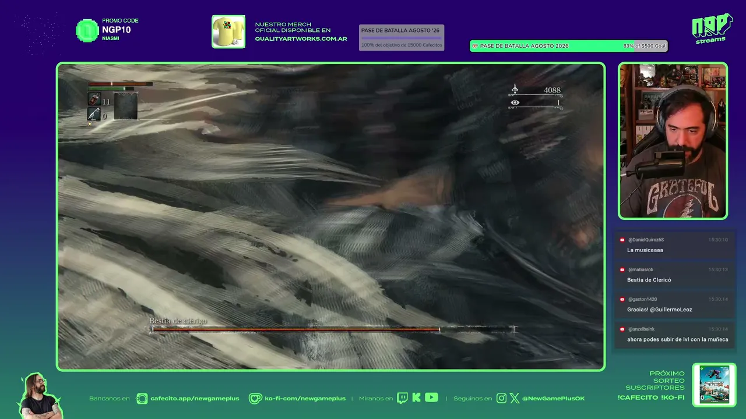Click the YouTube icon next to @DanielQuiroz6S
The width and height of the screenshot is (746, 419).
622,240
